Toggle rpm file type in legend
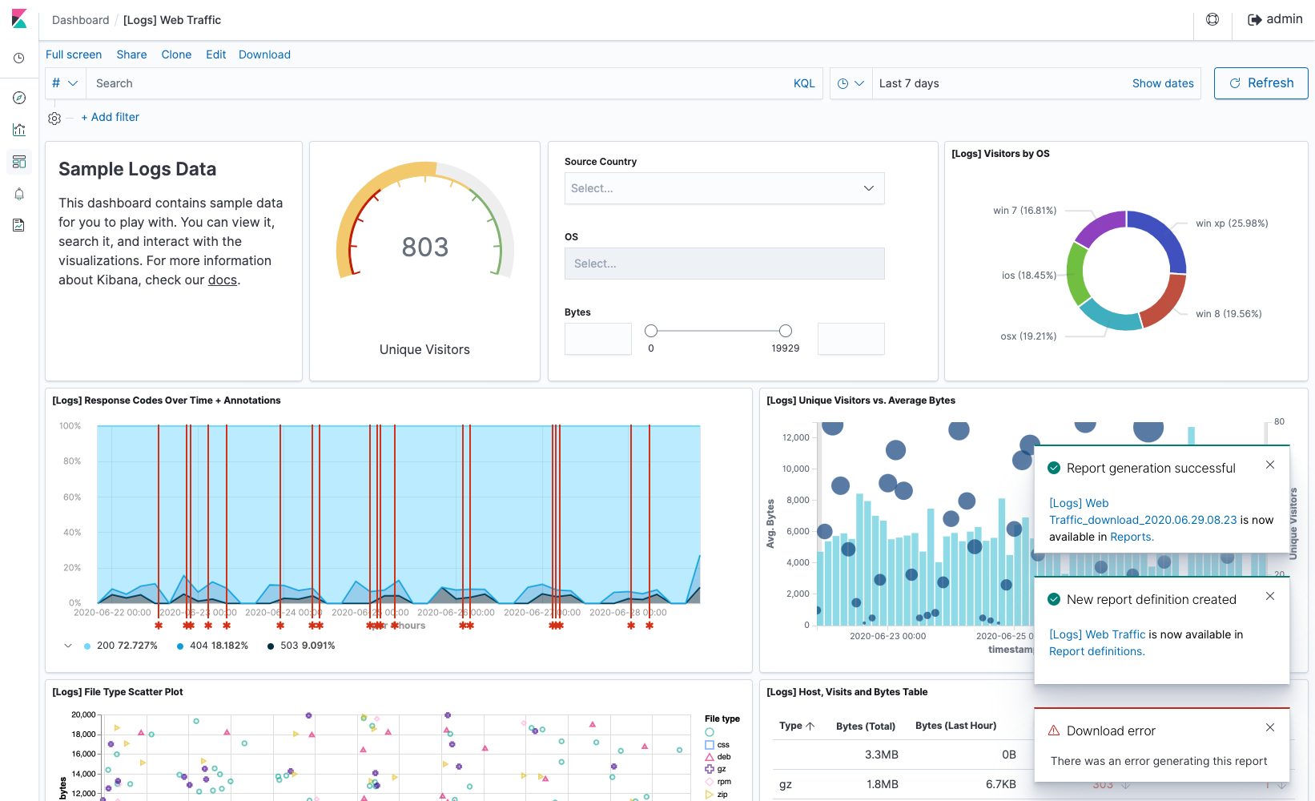This screenshot has height=801, width=1315. 718,782
